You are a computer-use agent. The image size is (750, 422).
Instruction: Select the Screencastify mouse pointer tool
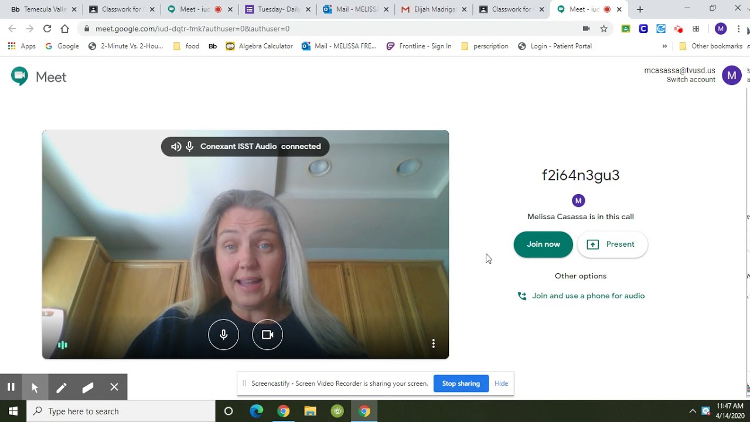tap(35, 387)
